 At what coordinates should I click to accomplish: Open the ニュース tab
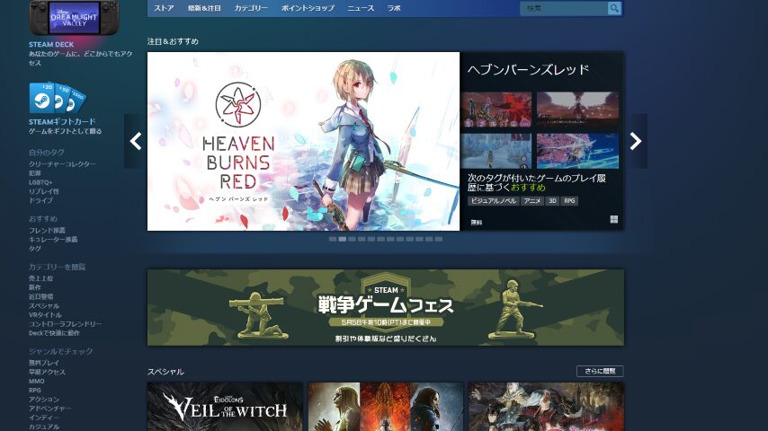point(361,8)
